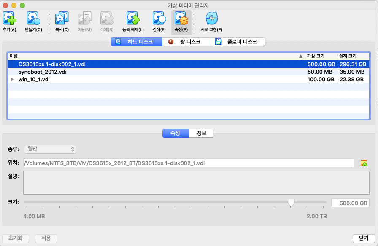Click the 500.00 GB size input field
378x246 pixels.
tap(350, 203)
